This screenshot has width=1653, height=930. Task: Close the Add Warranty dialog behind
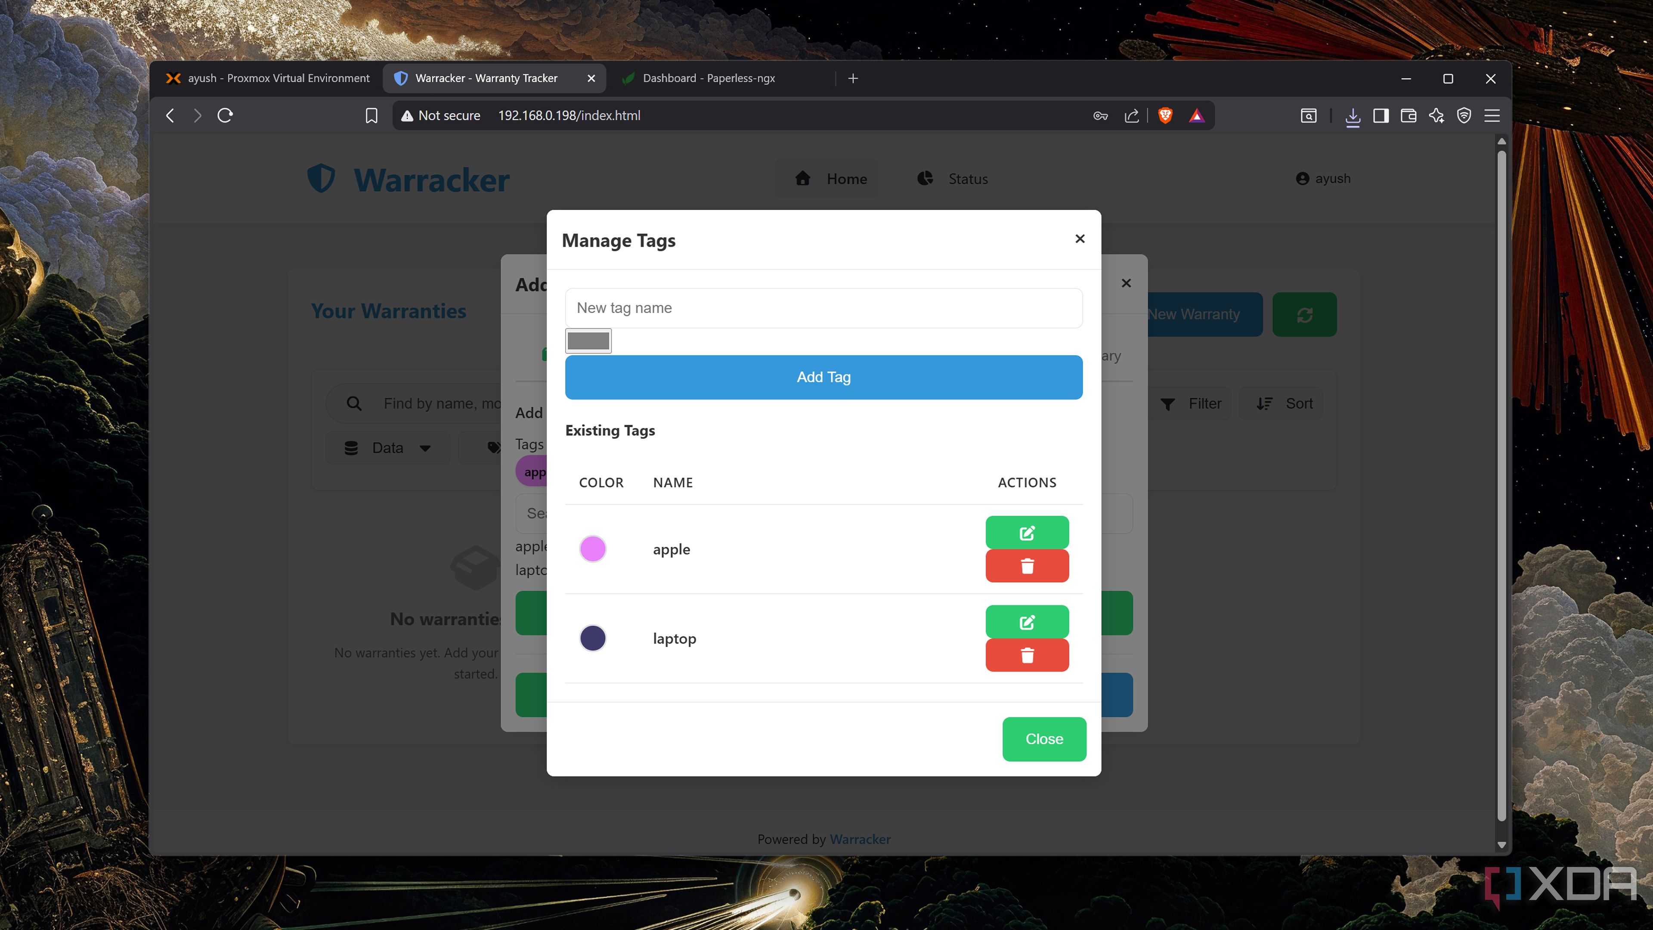pos(1126,283)
